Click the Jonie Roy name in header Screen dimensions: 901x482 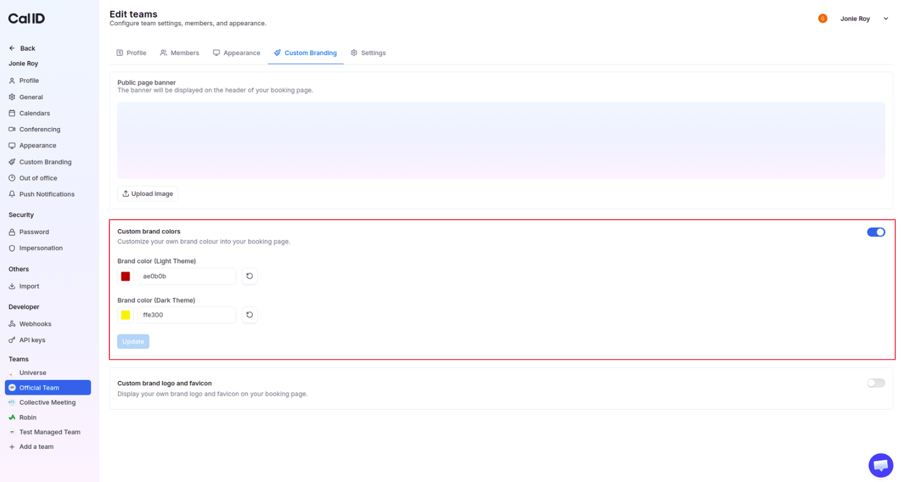point(855,19)
